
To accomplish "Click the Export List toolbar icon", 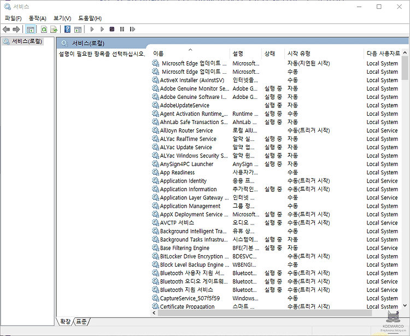I will 54,30.
